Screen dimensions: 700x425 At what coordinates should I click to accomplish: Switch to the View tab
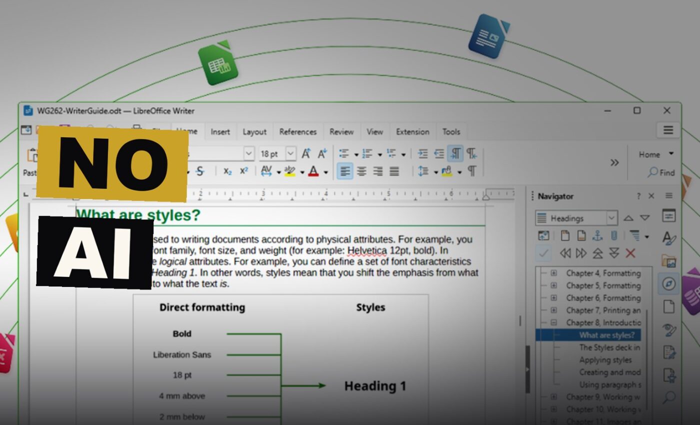coord(374,132)
